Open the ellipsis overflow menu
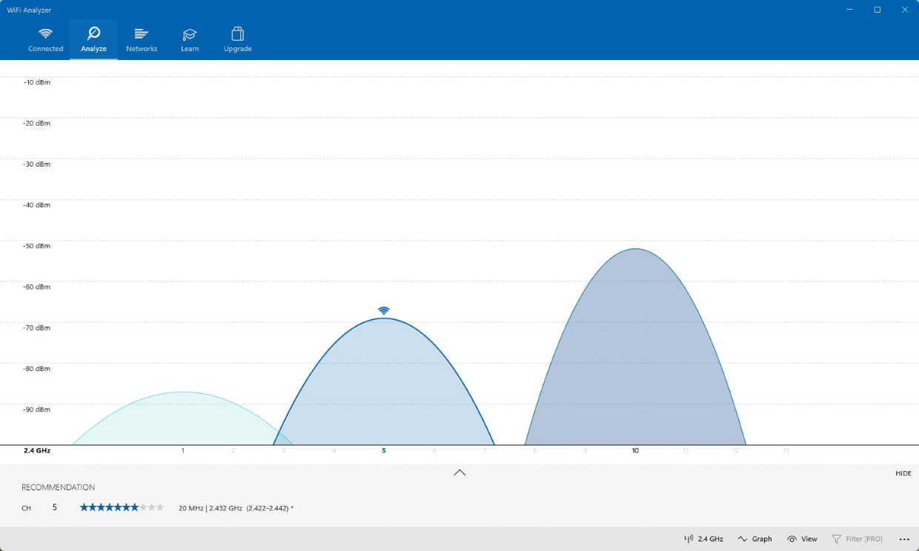This screenshot has width=919, height=551. (x=904, y=538)
